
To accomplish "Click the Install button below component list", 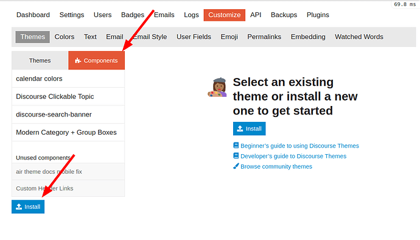I will point(28,206).
